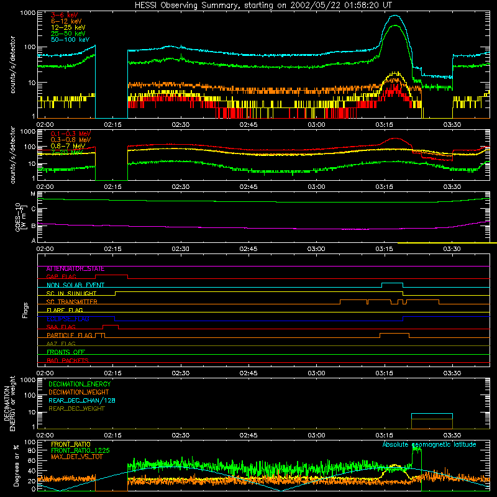Screen dimensions: 497x497
Task: Click the 'SAA_FLAG' label
Action: click(61, 327)
